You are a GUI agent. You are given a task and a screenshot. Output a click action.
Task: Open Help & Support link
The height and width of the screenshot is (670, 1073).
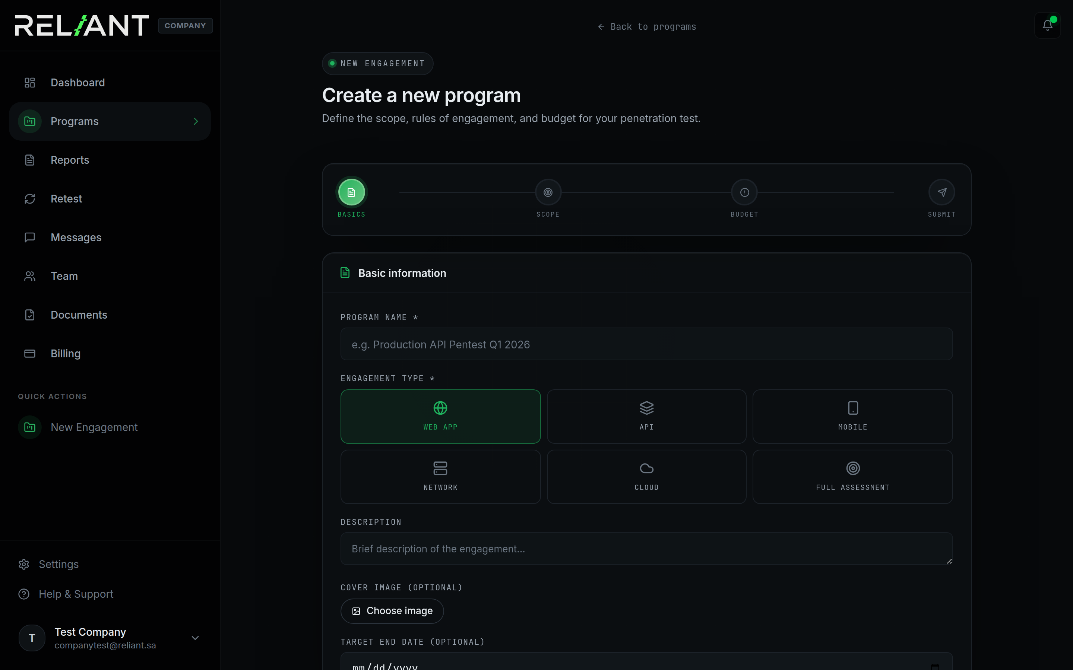point(76,594)
